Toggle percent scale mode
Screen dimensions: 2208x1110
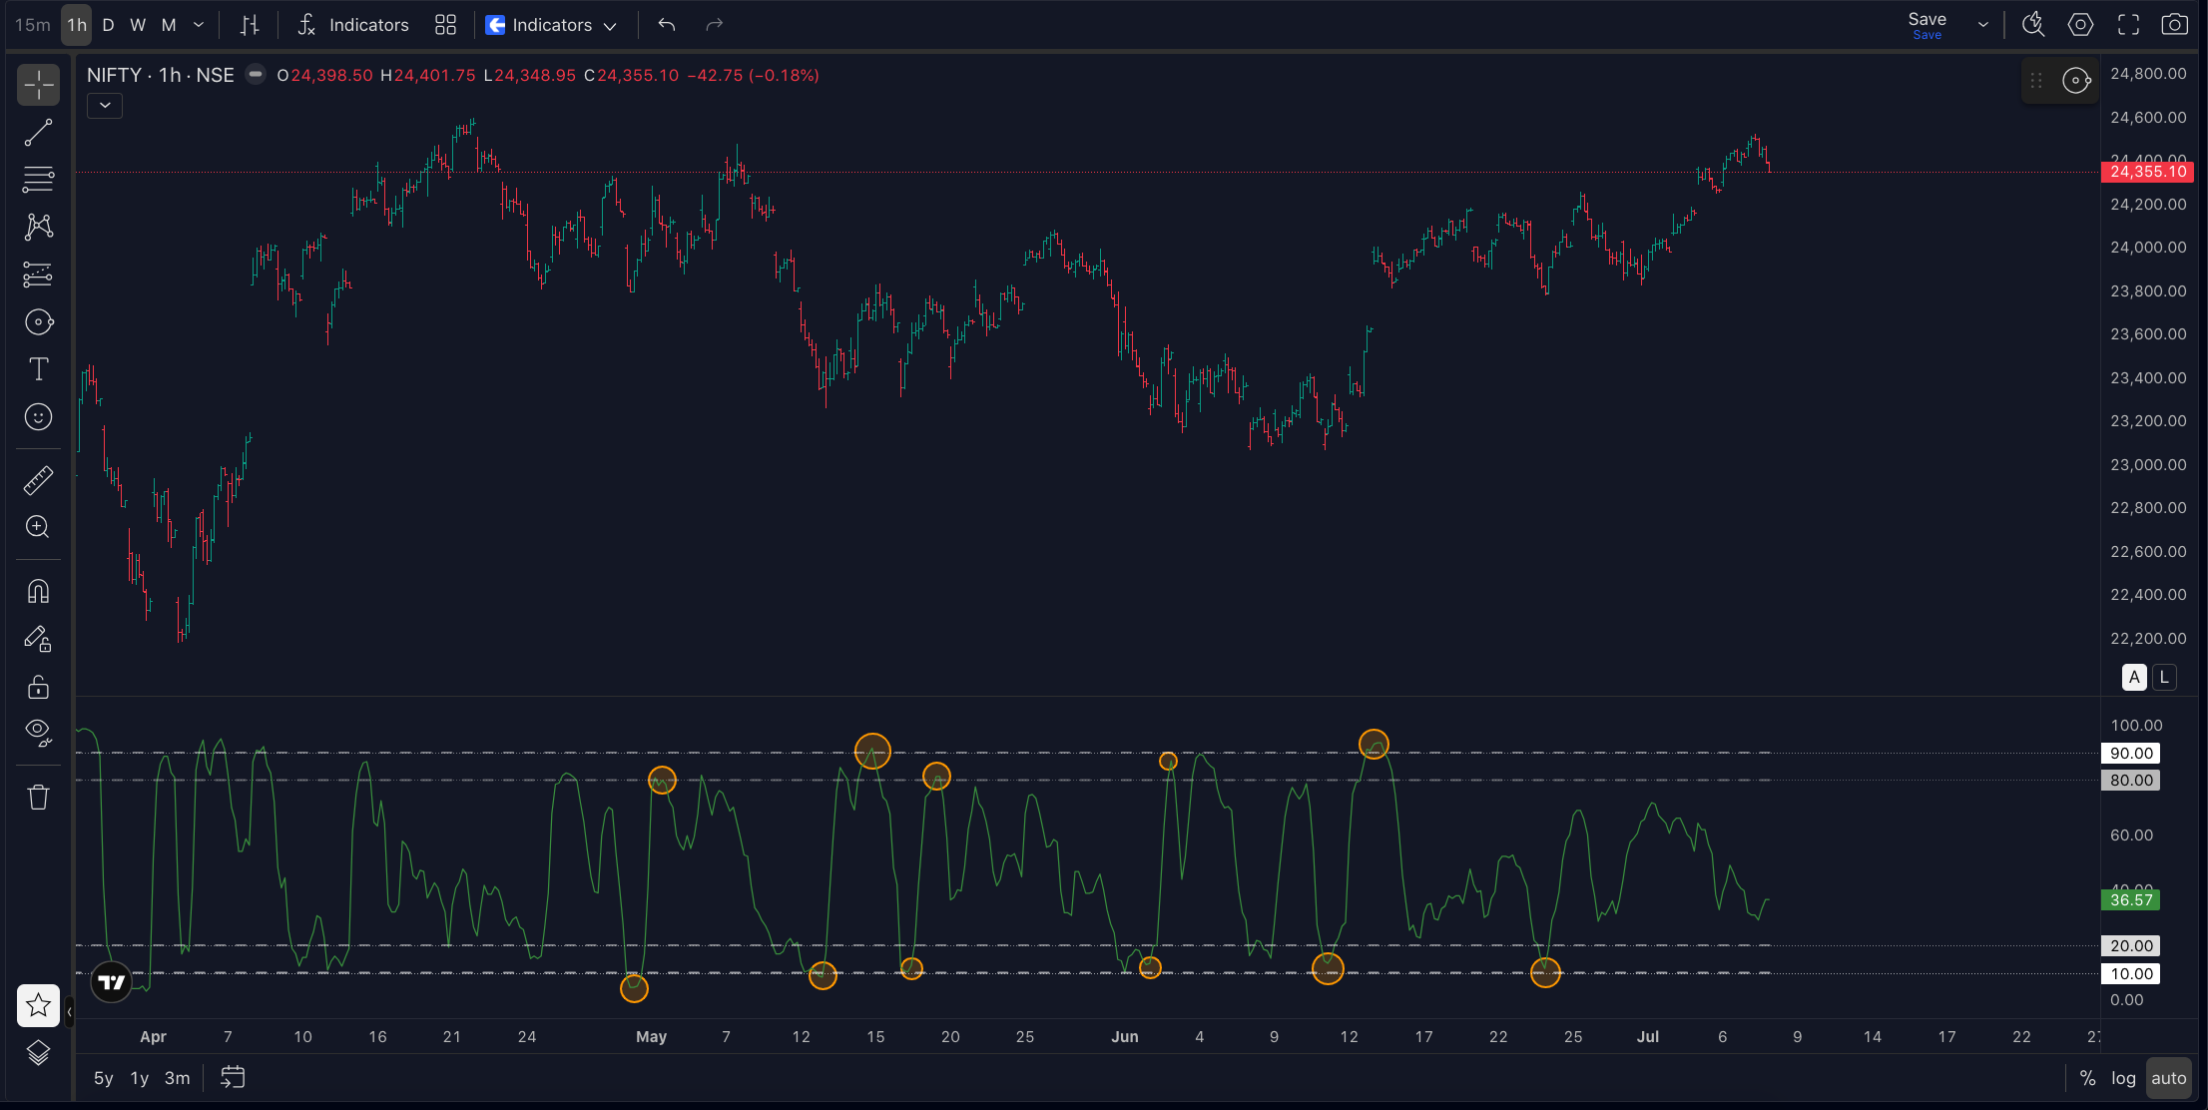point(2087,1078)
